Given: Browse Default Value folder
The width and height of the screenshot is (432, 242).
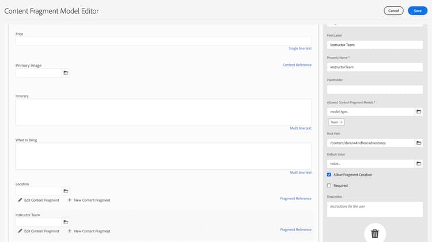Looking at the screenshot, I should 419,164.
